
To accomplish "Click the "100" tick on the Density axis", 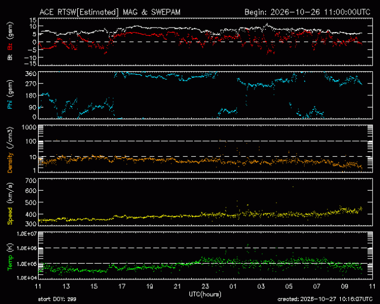I will [31, 141].
